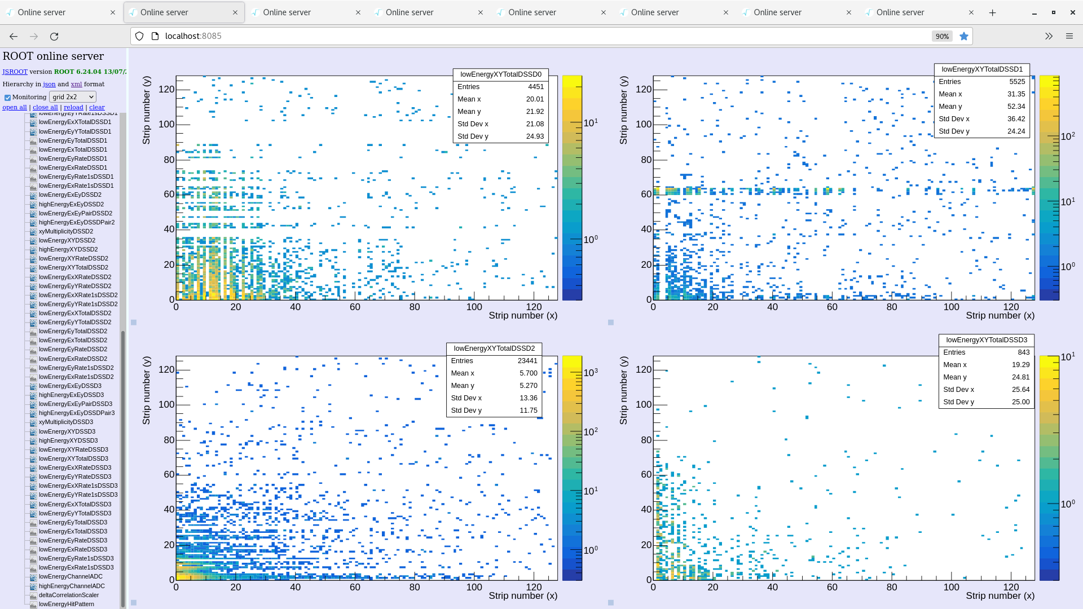Open the browser hamburger menu icon
The image size is (1083, 609).
1069,36
